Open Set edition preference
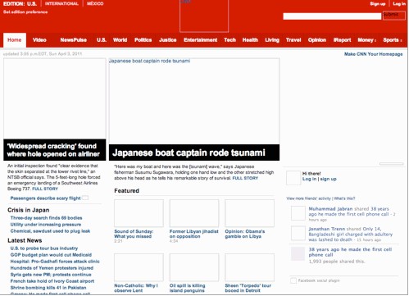This screenshot has width=409, height=296. pyautogui.click(x=25, y=12)
